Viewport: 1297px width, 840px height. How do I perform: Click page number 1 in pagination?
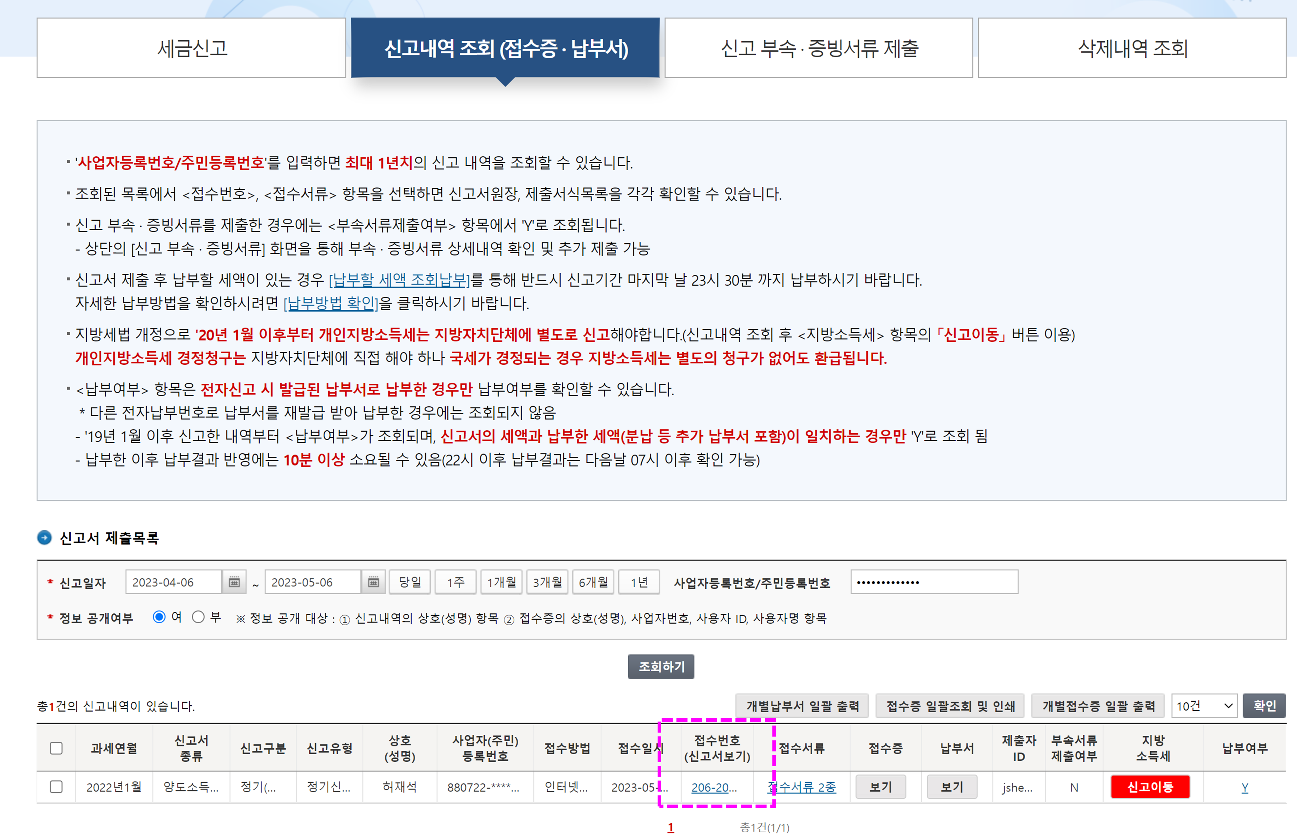point(670,828)
